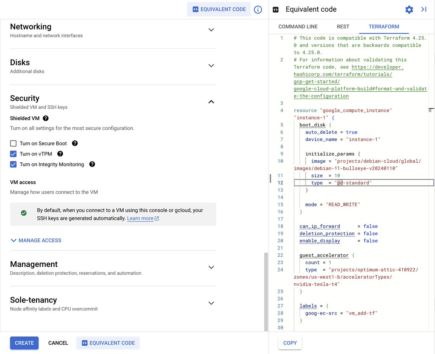This screenshot has width=435, height=354.
Task: Click the count = 1 code line
Action: (x=318, y=263)
